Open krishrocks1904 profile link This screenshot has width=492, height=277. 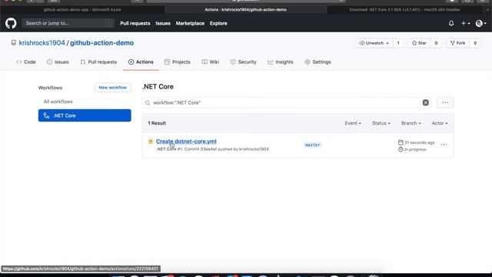pos(42,43)
